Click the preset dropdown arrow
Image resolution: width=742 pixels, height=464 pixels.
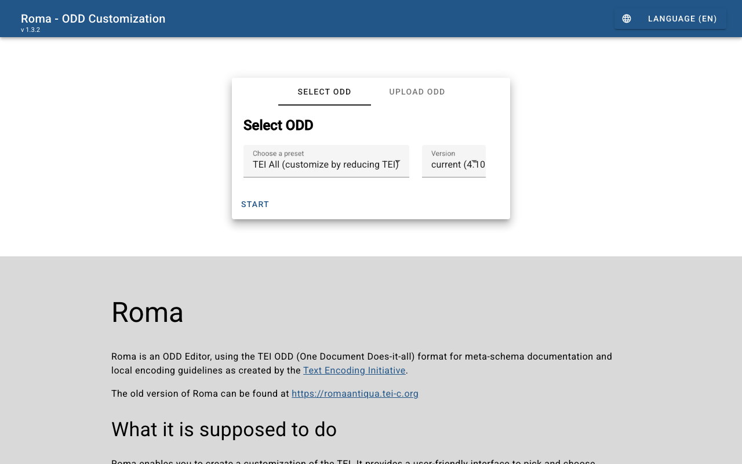pos(398,162)
